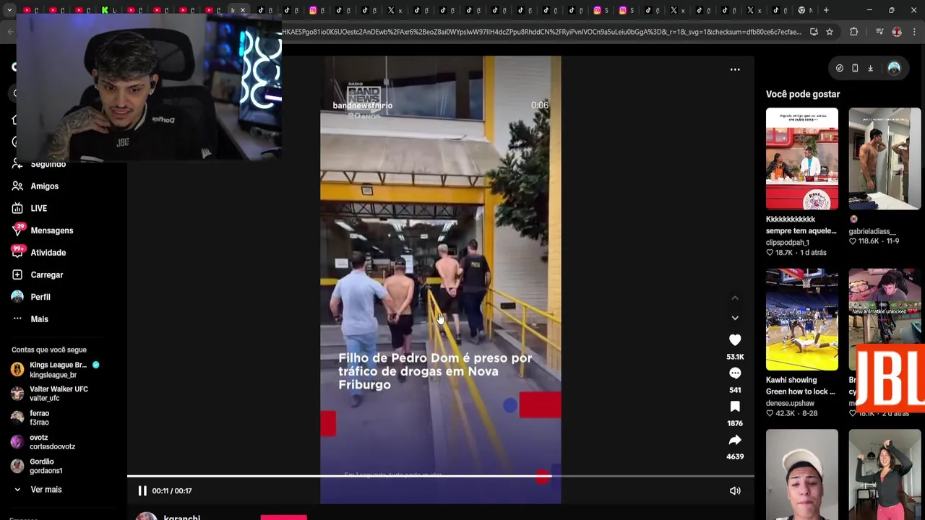
Task: Open Chrome's three-dot menu
Action: (914, 32)
